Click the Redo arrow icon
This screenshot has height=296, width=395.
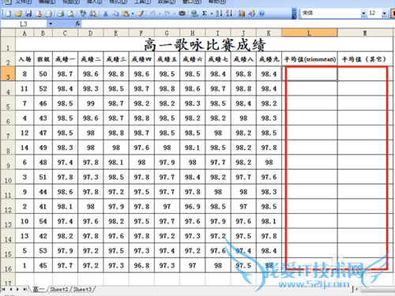[x=167, y=13]
